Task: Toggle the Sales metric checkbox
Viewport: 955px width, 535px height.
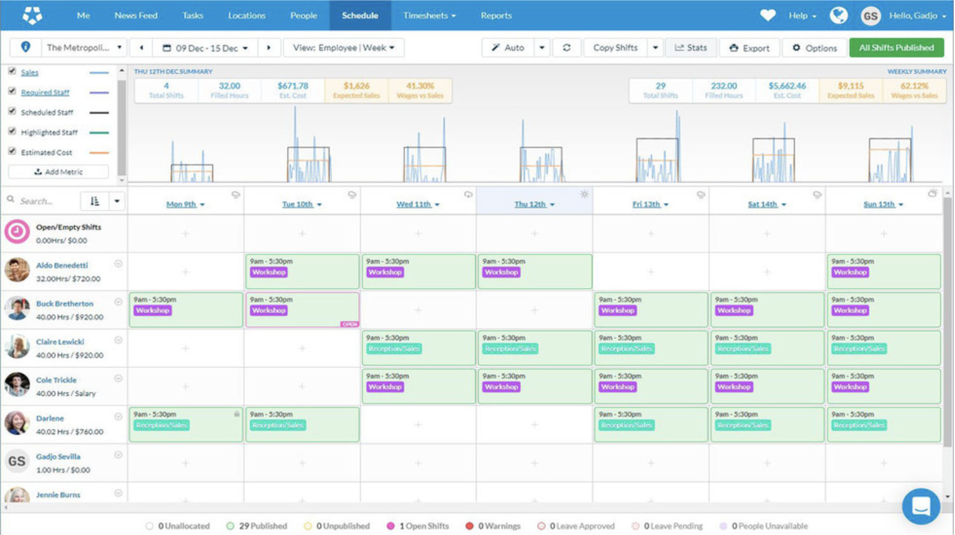Action: pos(12,71)
